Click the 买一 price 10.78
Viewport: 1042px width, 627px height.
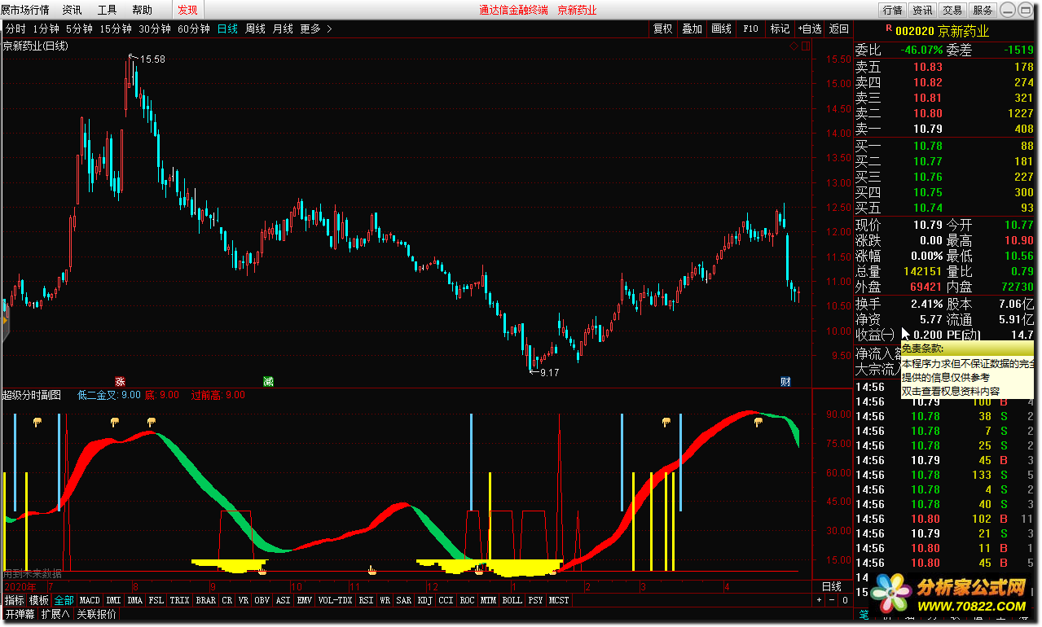[x=927, y=146]
